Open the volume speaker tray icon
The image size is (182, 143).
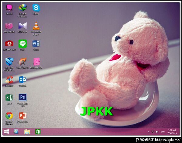pyautogui.click(x=157, y=132)
